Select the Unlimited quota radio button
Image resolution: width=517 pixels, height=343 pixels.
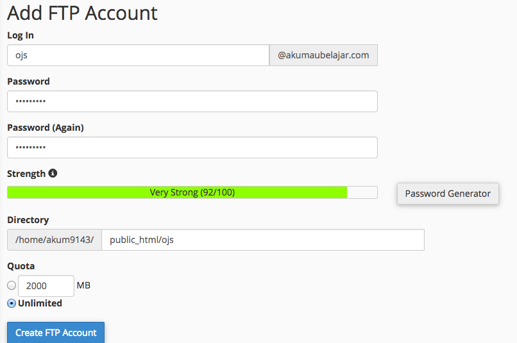(12, 303)
